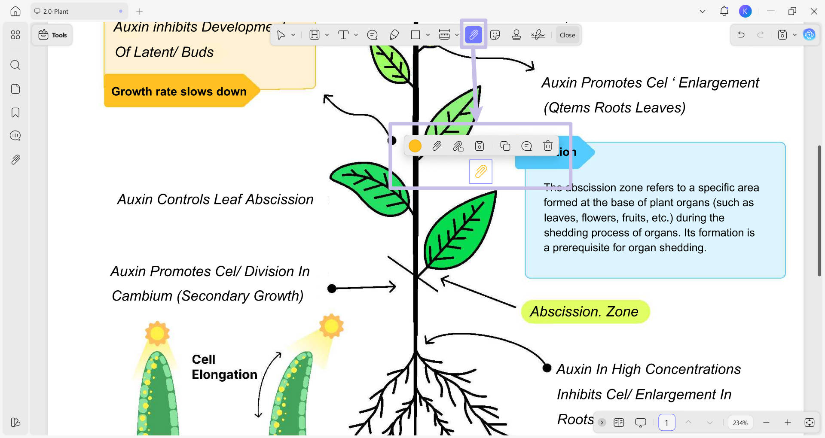Open the user account avatar K

746,12
